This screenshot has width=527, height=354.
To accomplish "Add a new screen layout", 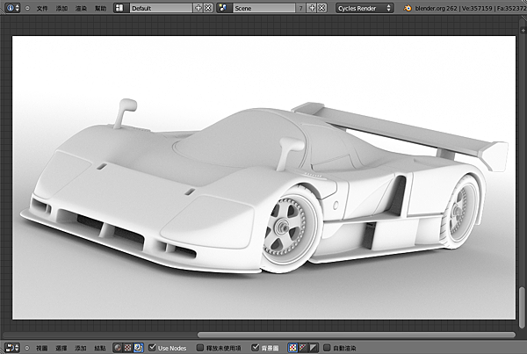I will pyautogui.click(x=199, y=8).
